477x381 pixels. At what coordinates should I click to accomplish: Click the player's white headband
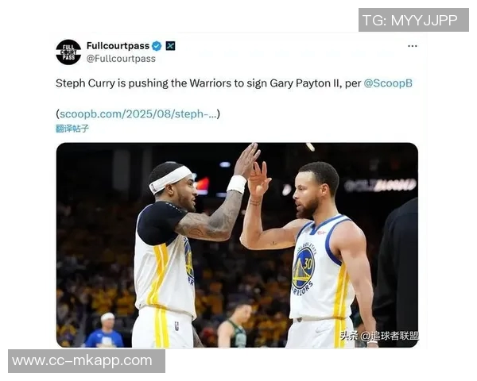pos(169,179)
